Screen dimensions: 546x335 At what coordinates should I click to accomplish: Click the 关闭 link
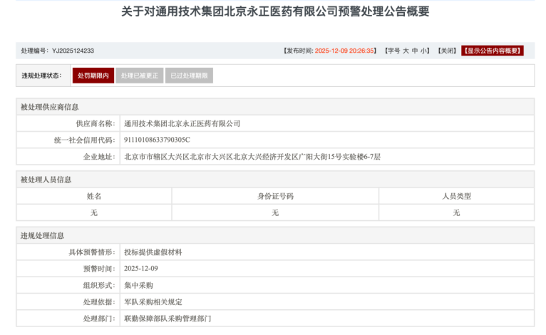[446, 51]
